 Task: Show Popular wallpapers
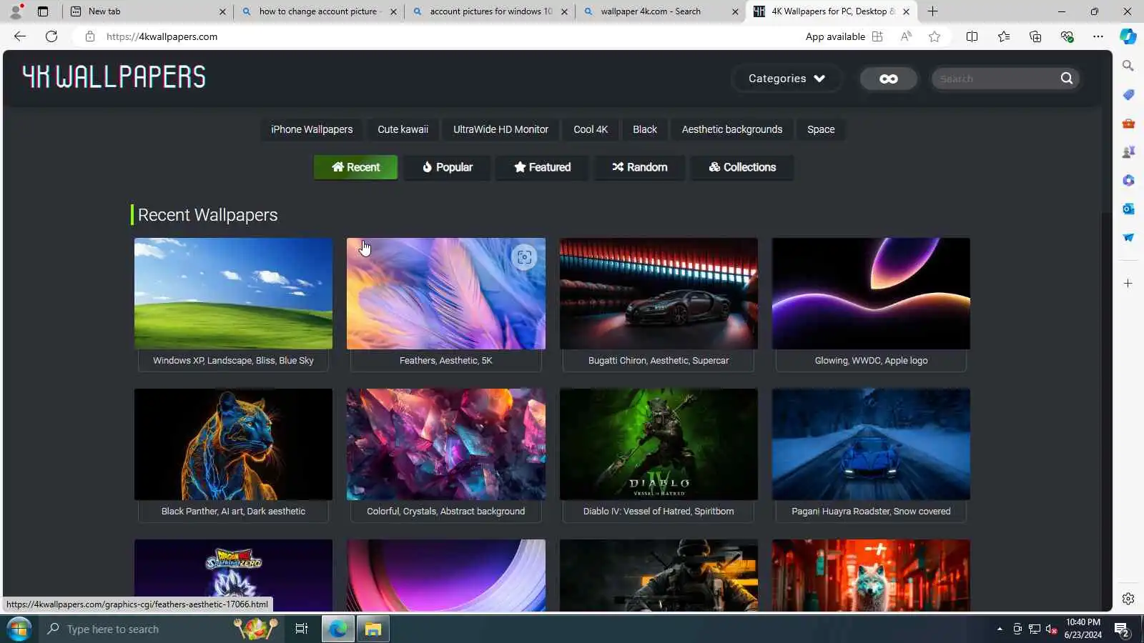click(x=448, y=167)
